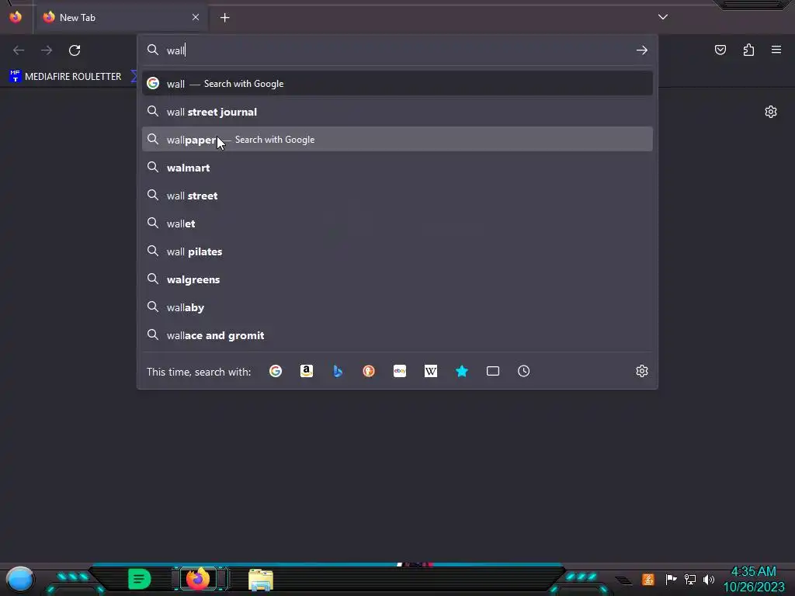
Task: Choose 'wall street' suggestion
Action: [x=397, y=196]
